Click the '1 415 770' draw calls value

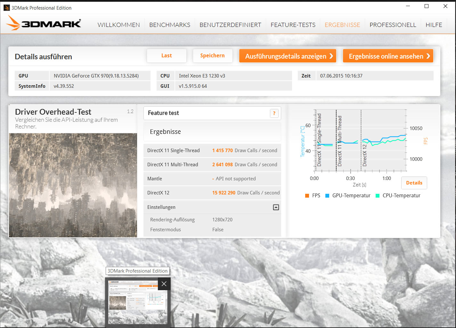point(223,151)
